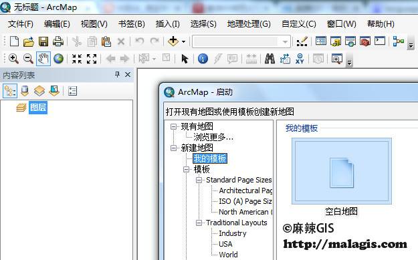This screenshot has width=418, height=260.
Task: Click Fixed Zoom In arrows icon
Action: point(77,59)
